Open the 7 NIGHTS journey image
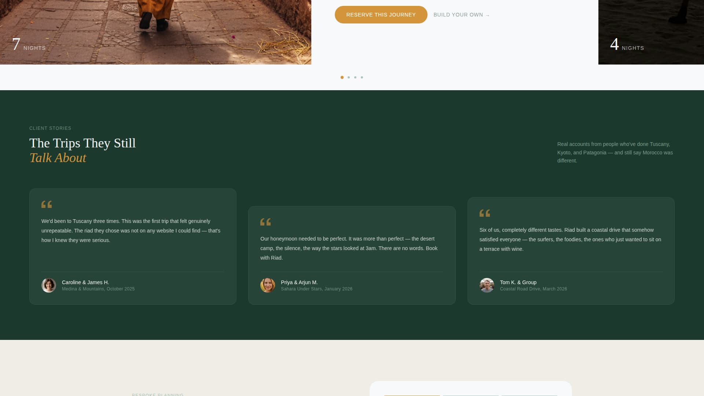Viewport: 704px width, 396px height. click(155, 32)
